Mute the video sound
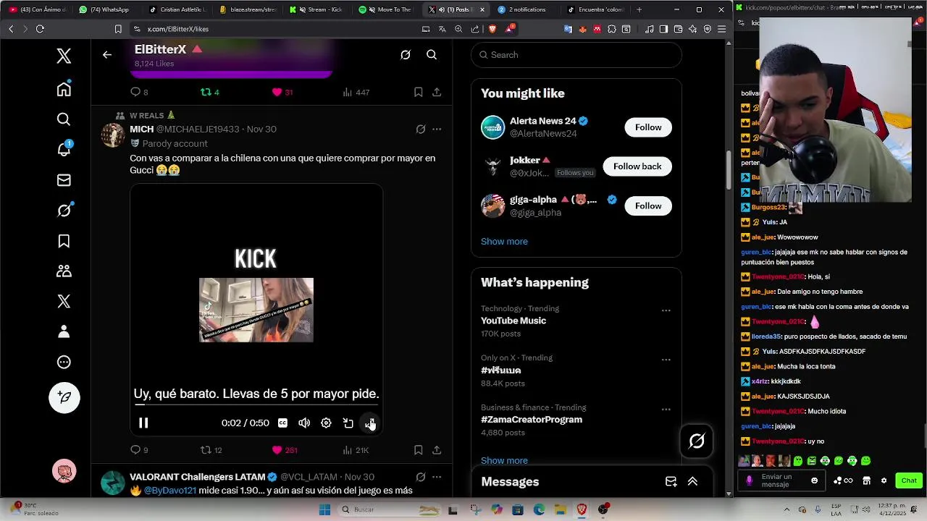 (304, 423)
